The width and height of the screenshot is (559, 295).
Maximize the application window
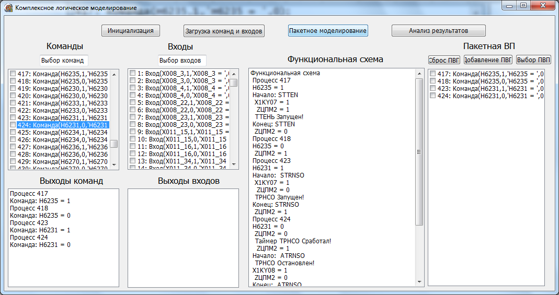pos(523,6)
